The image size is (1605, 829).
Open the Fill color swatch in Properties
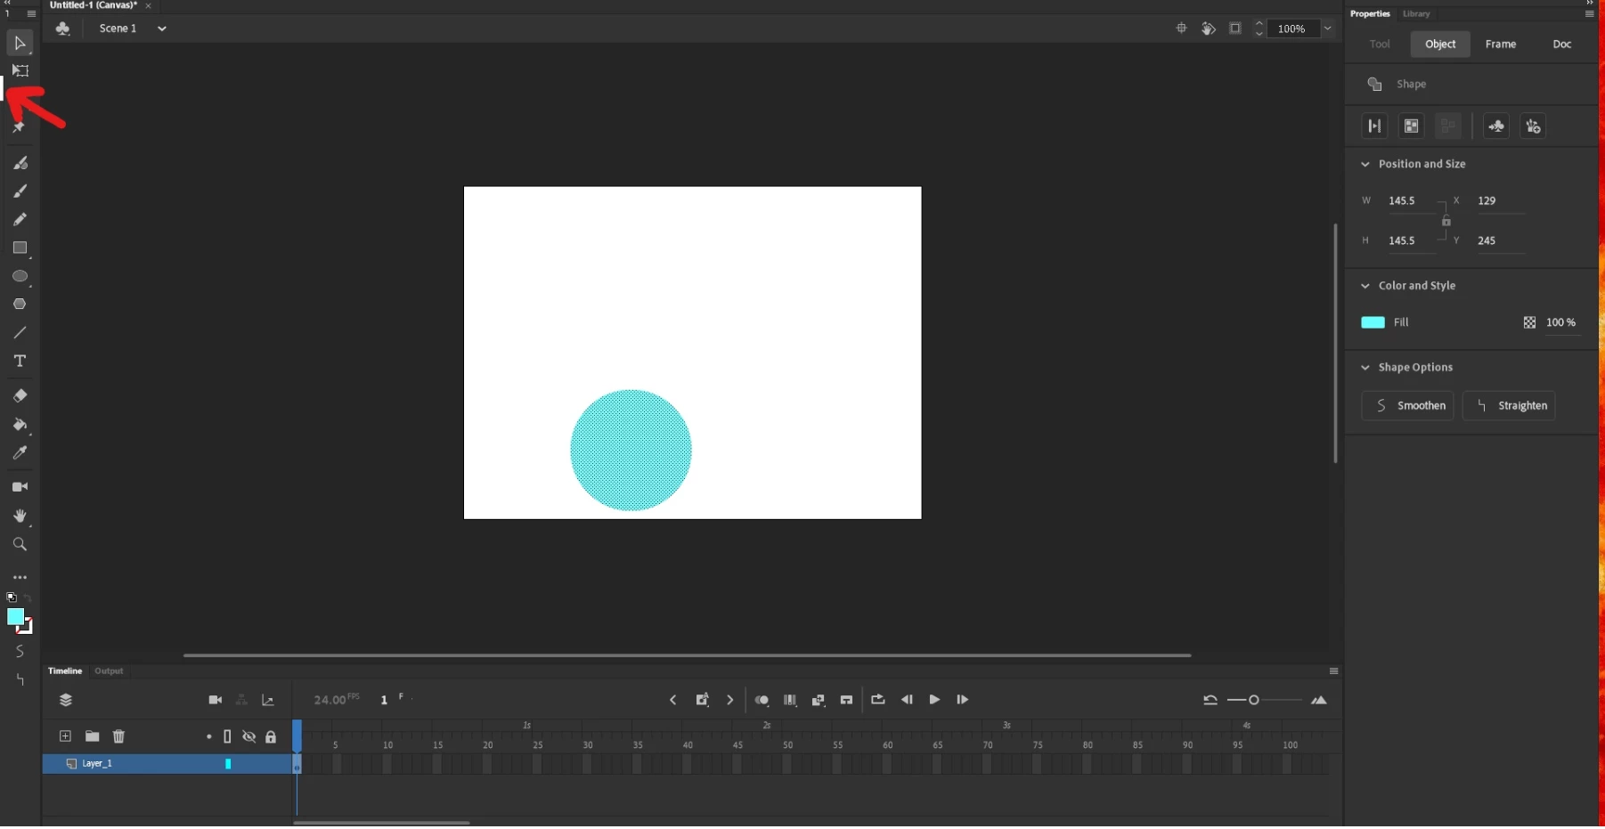(x=1373, y=323)
